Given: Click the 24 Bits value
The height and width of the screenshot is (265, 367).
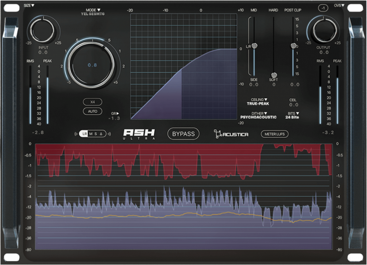Looking at the screenshot, I should click(x=292, y=117).
